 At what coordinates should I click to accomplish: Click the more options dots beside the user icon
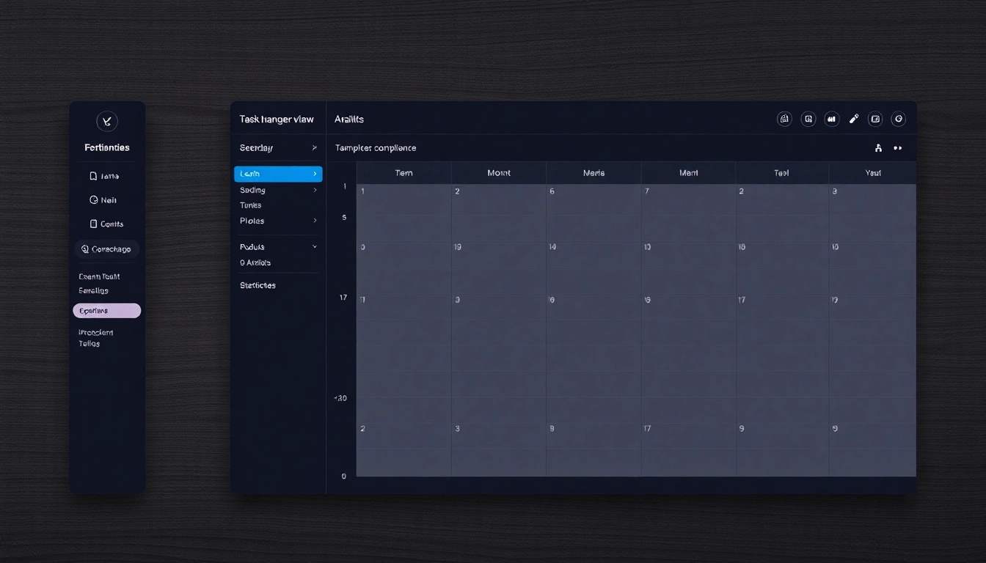coord(897,147)
